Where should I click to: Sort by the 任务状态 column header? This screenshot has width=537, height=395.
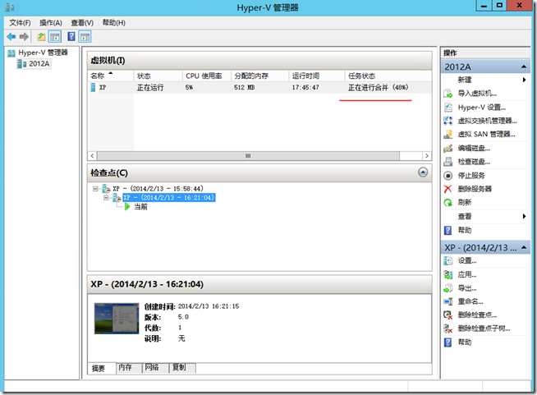pyautogui.click(x=388, y=76)
